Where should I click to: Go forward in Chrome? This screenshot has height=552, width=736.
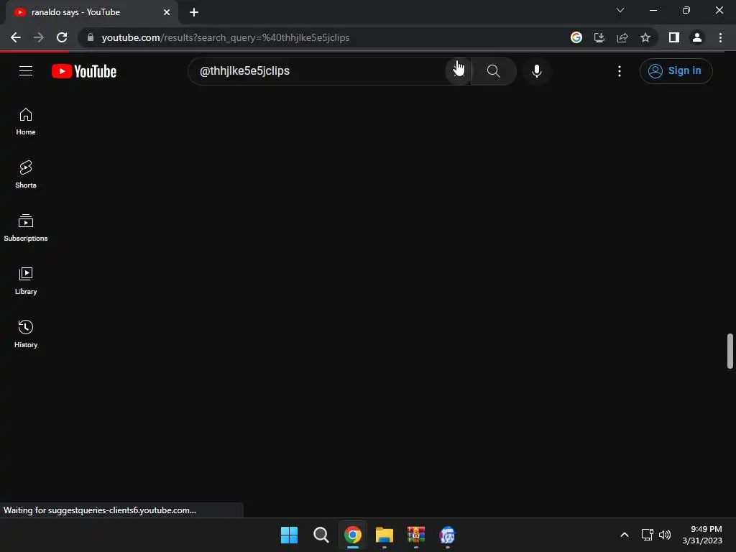[39, 37]
